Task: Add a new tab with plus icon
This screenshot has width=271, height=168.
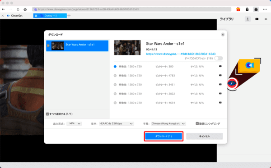Action: 69,16
